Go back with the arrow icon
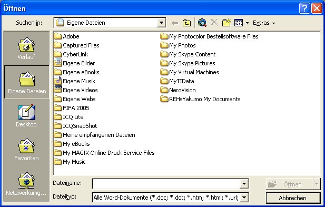The image size is (325, 207). tap(175, 23)
